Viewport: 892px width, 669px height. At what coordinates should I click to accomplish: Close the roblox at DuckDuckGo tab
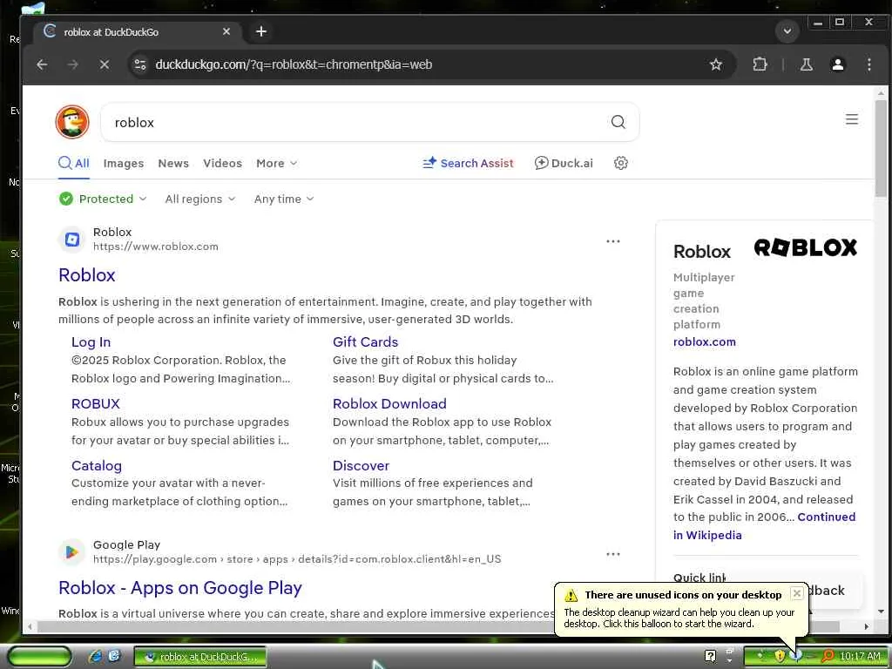226,31
